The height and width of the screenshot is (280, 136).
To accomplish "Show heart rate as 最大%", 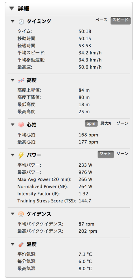I will 106,123.
